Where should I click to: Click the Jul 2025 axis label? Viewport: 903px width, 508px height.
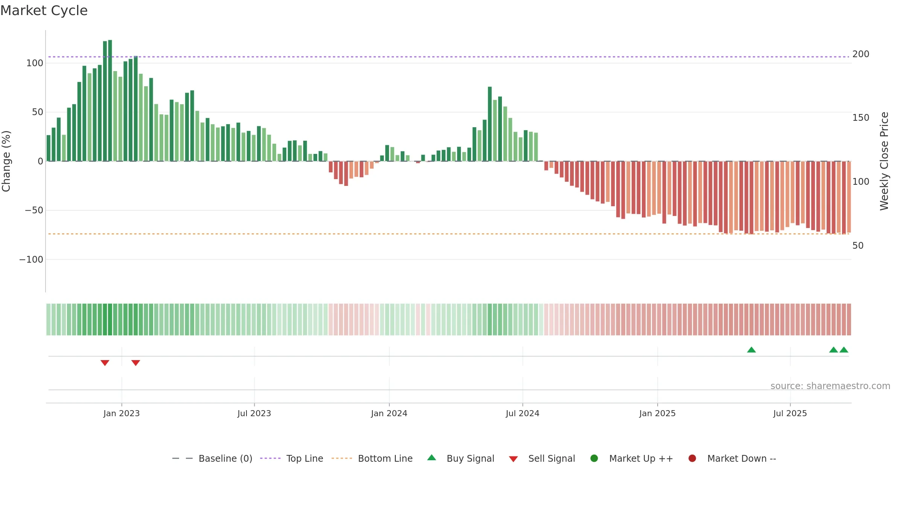point(790,413)
